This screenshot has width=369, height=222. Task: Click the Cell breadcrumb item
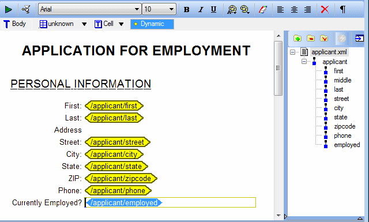pyautogui.click(x=104, y=24)
